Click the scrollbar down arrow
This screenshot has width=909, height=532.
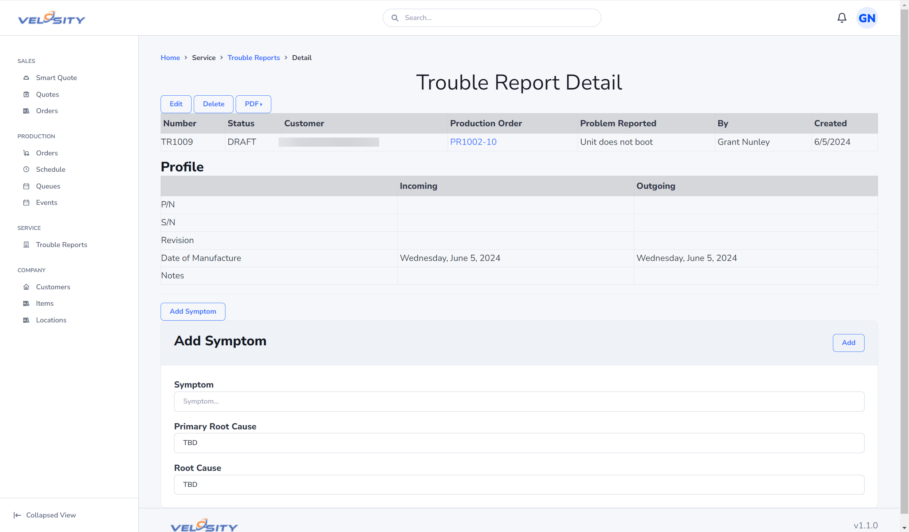[905, 528]
